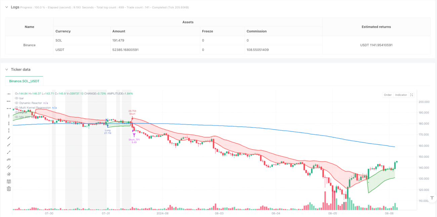The image size is (437, 217).
Task: Collapse the Logs section chevron
Action: [7, 7]
